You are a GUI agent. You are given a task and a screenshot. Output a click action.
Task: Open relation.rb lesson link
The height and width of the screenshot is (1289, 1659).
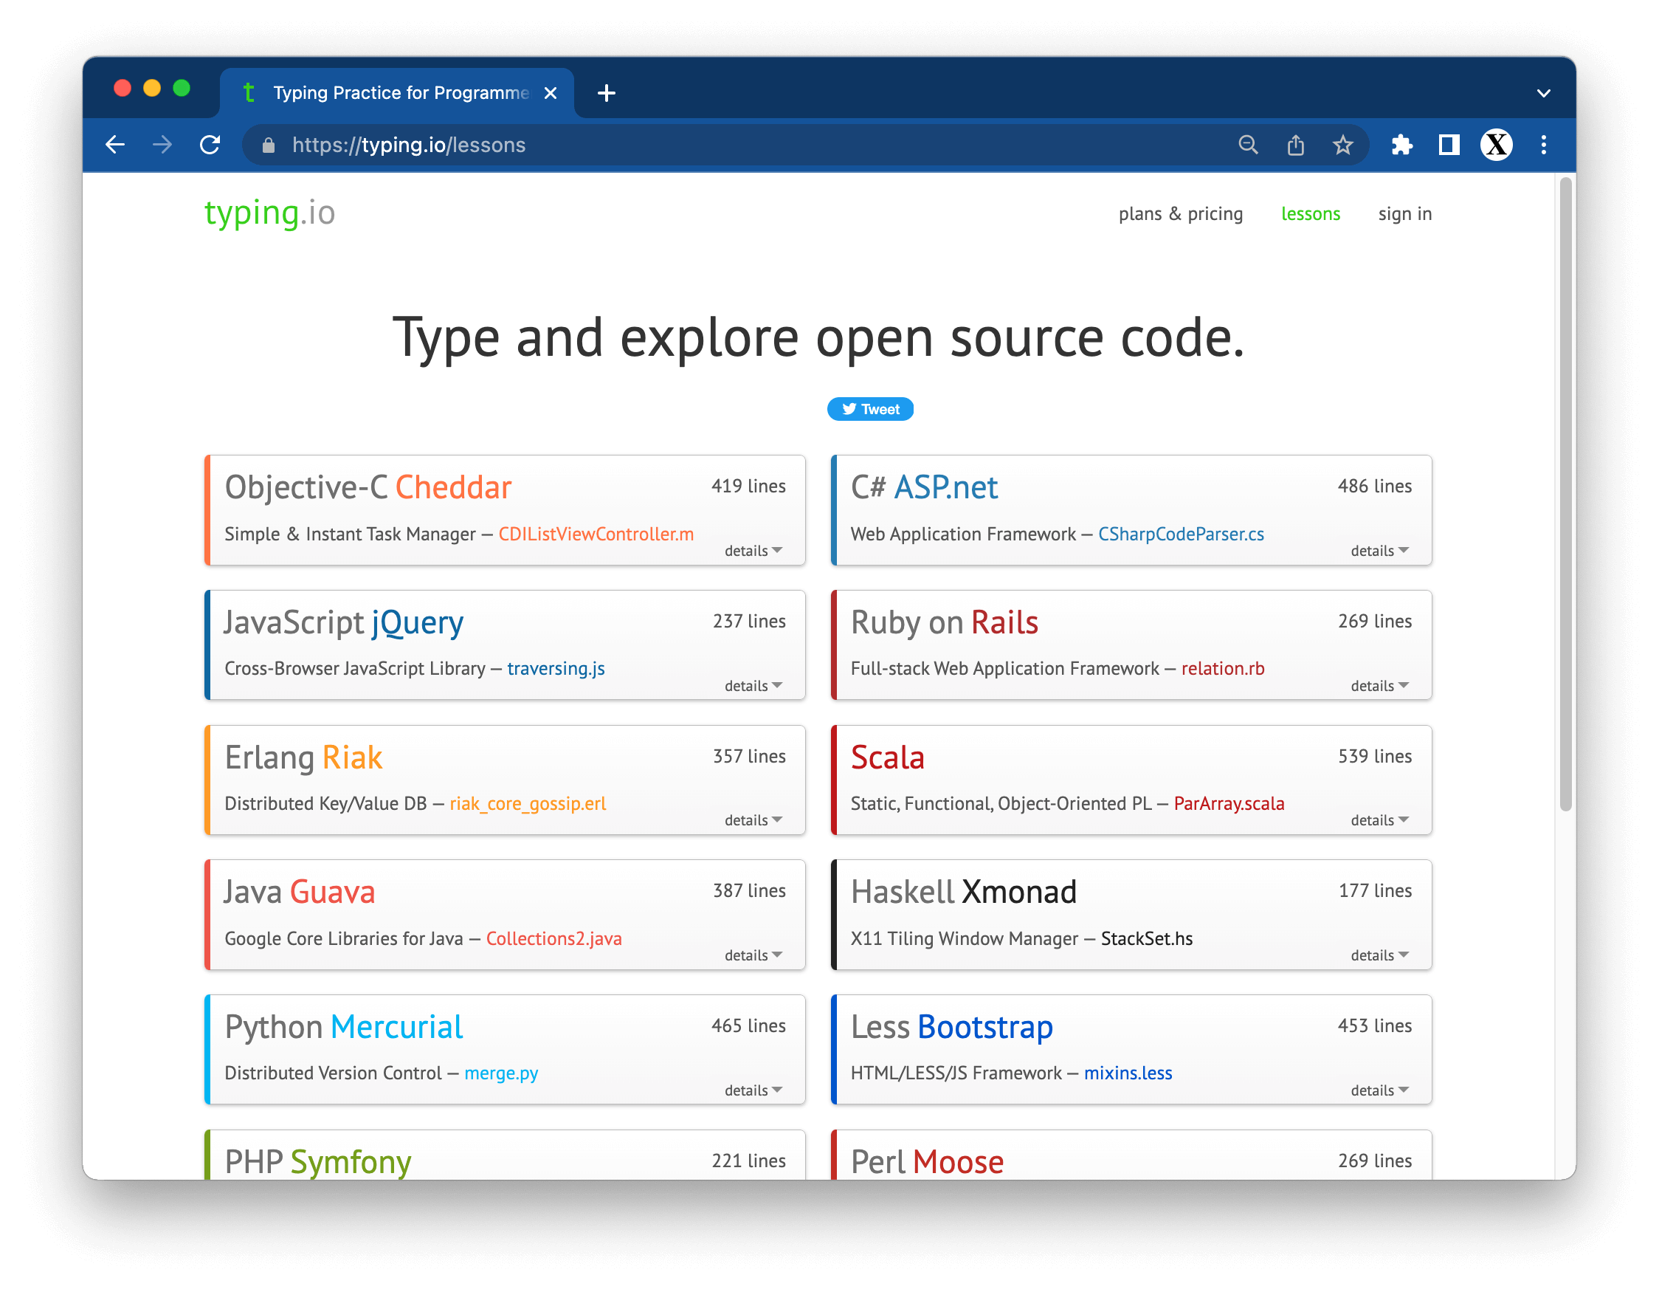pyautogui.click(x=1222, y=668)
